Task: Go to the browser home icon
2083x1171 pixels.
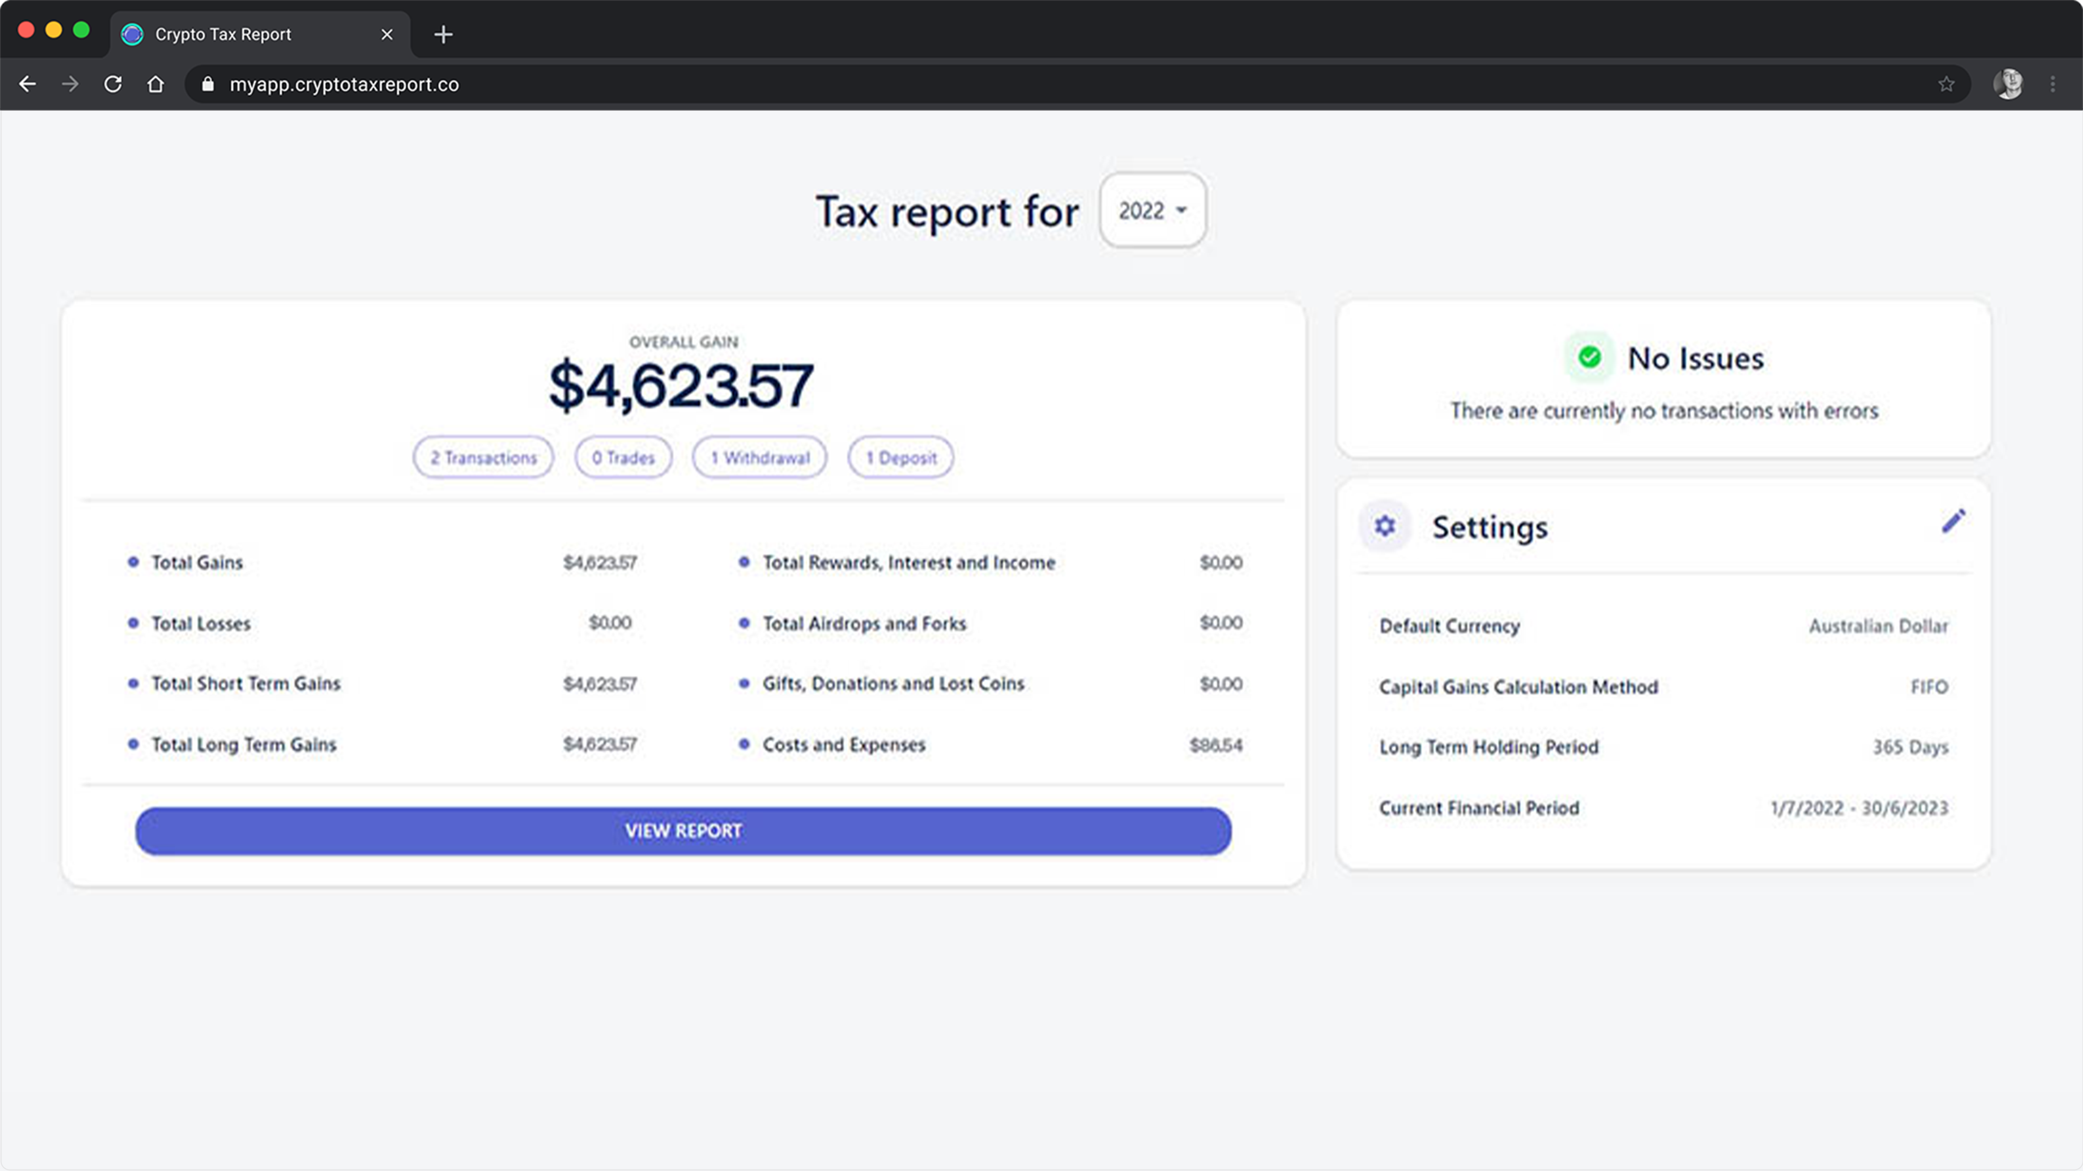Action: coord(155,84)
